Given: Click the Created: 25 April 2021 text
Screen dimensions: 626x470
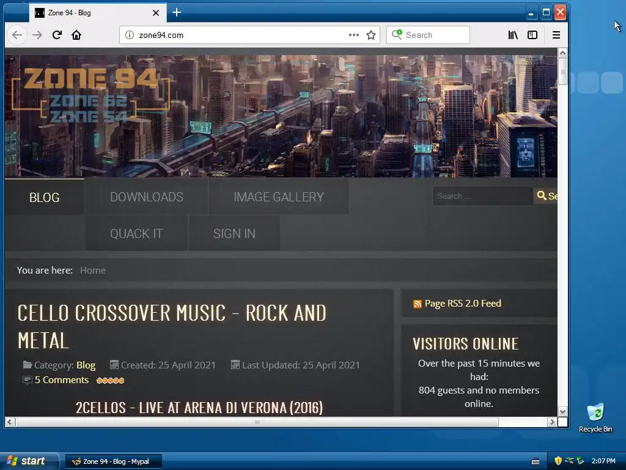Looking at the screenshot, I should point(168,365).
